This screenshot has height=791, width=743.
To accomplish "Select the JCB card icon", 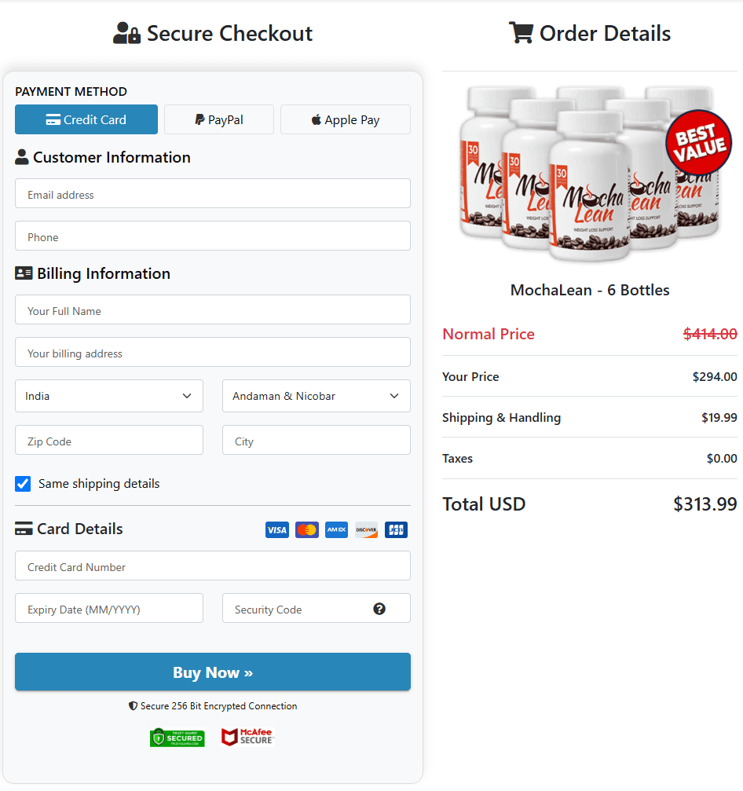I will pos(396,529).
